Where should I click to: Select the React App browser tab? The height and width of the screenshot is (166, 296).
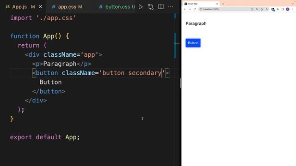click(x=201, y=4)
